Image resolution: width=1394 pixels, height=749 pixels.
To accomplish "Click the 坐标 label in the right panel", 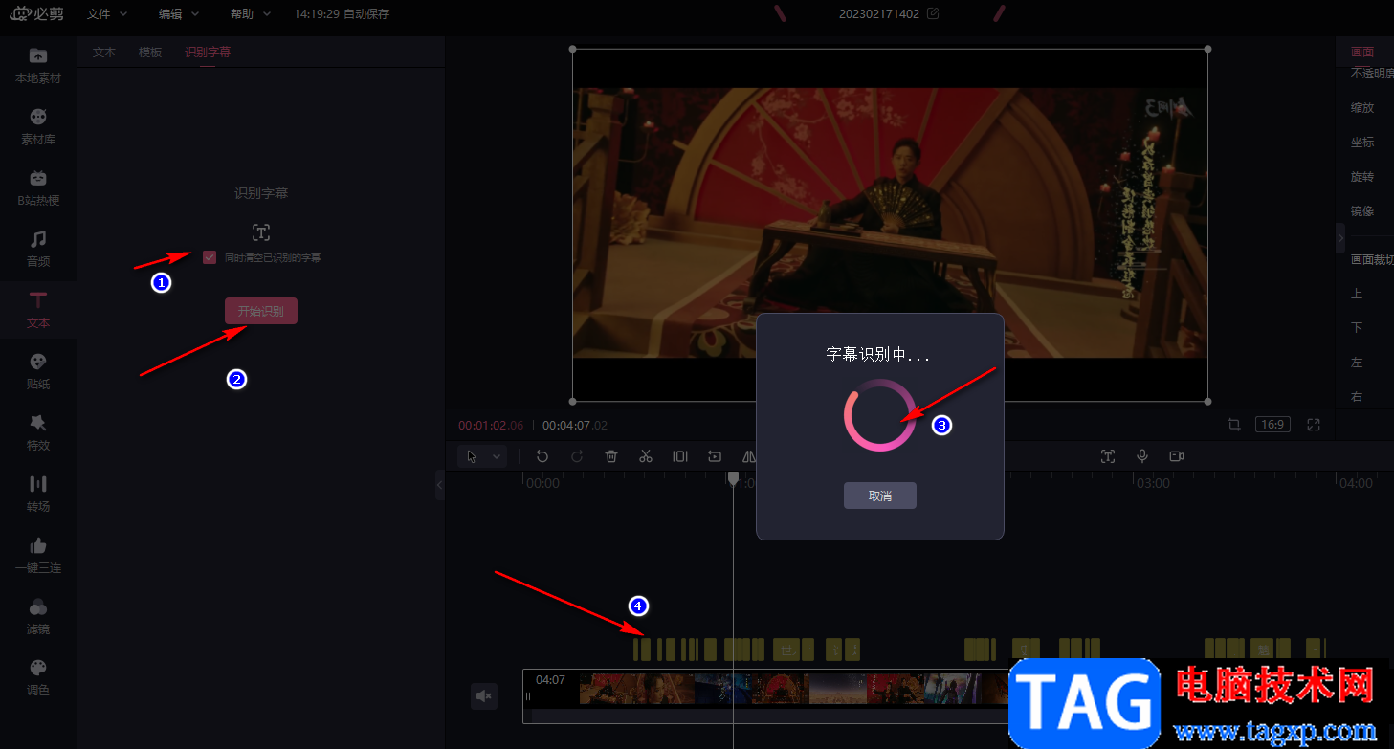I will tap(1362, 143).
